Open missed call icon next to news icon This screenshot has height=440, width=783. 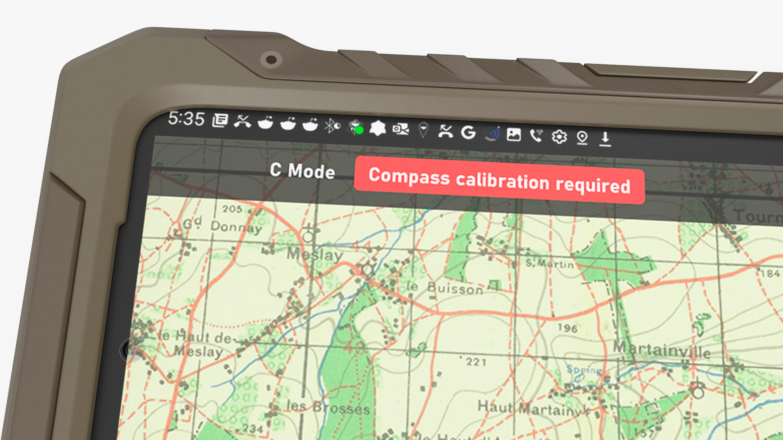point(242,121)
